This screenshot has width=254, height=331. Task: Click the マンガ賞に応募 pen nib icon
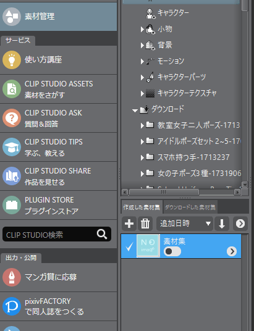pos(12,277)
